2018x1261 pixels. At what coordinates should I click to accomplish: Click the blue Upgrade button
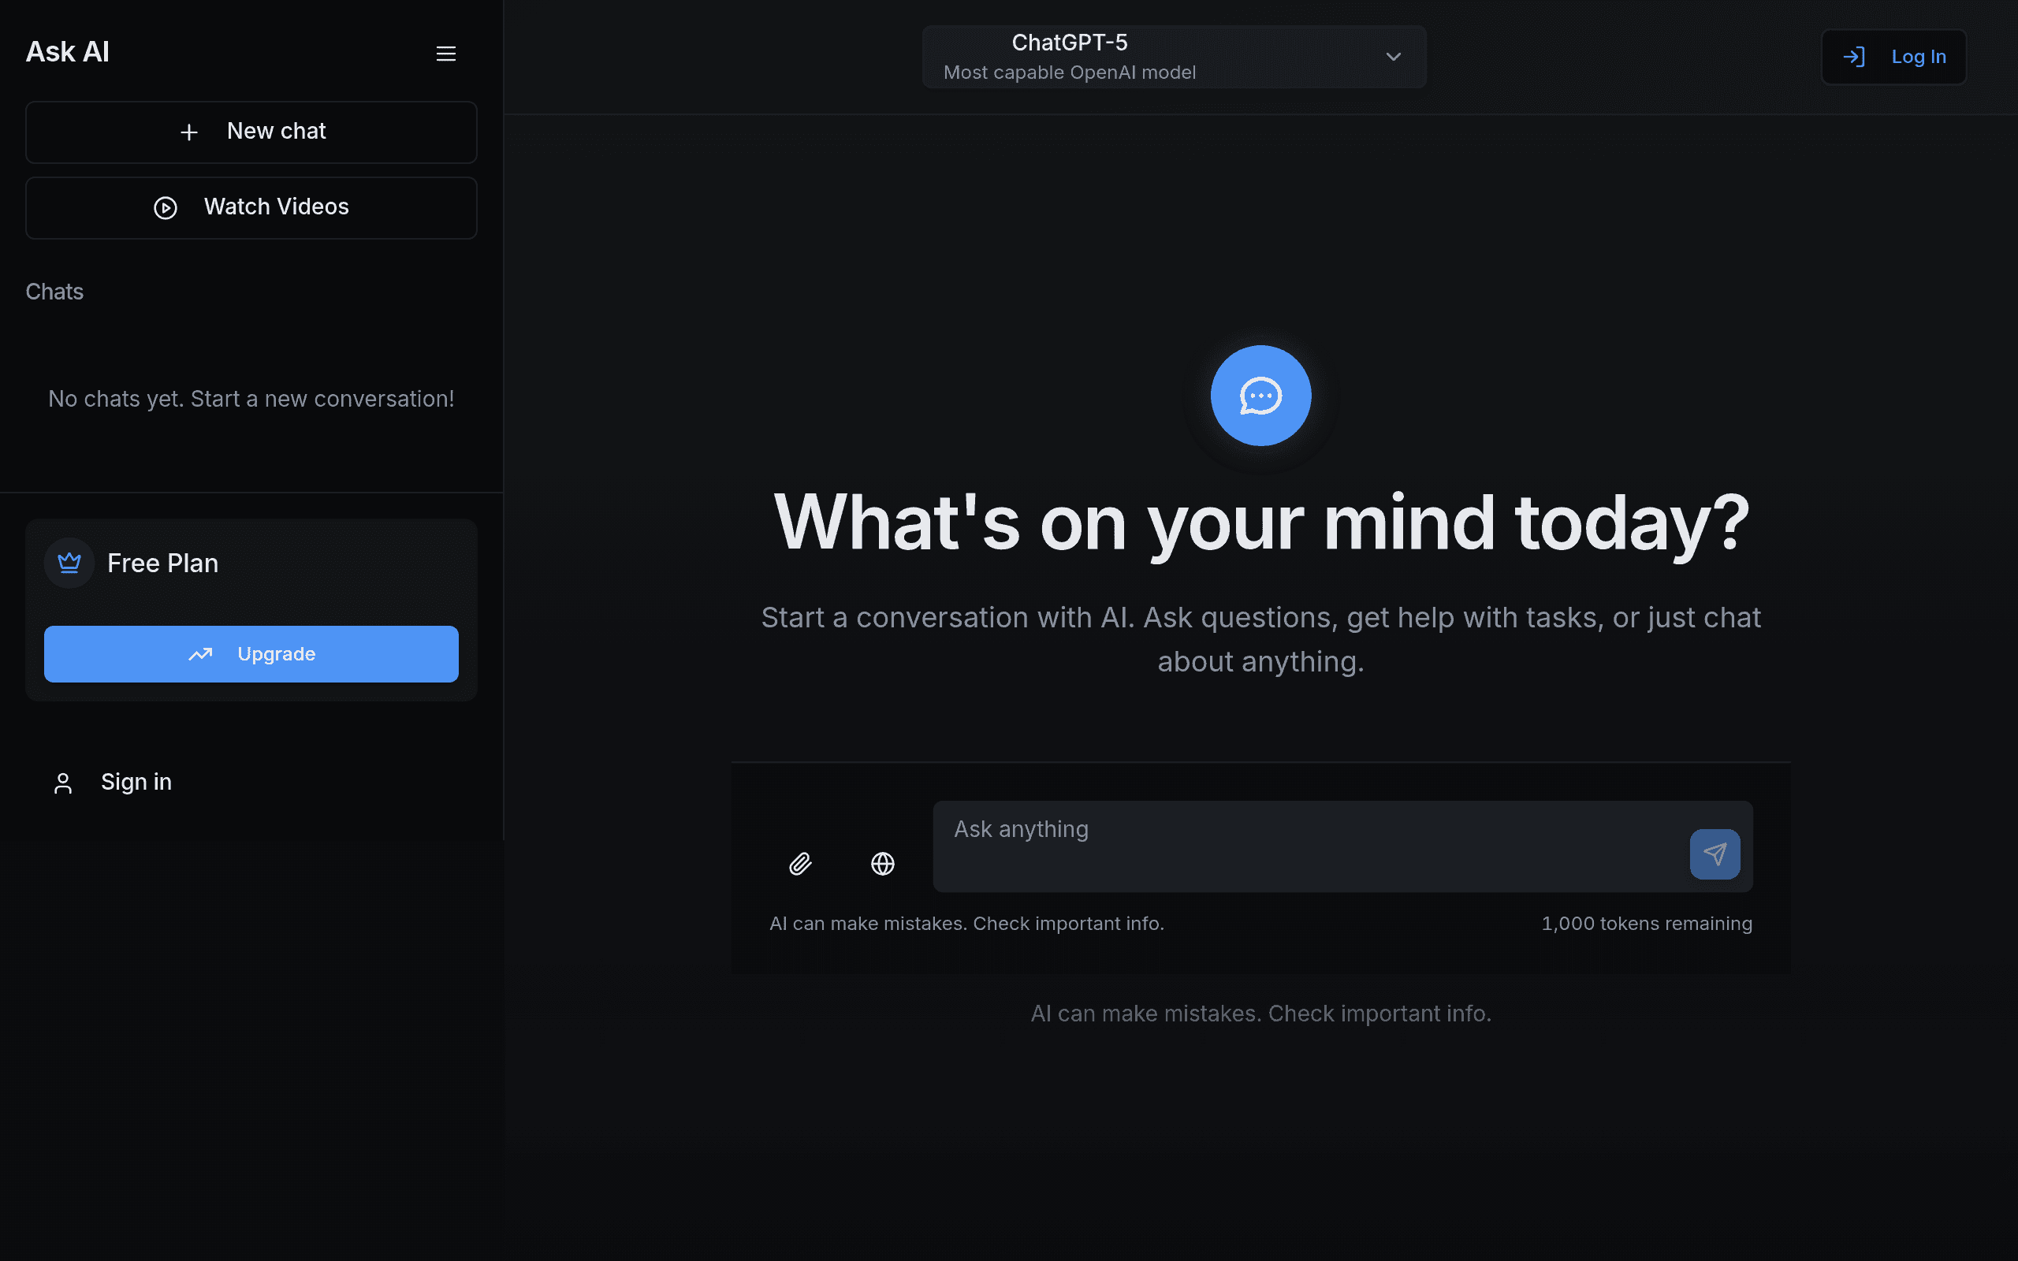251,654
